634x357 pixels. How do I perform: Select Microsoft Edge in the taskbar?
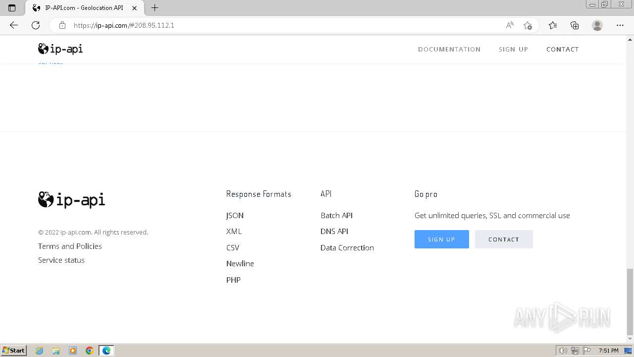click(106, 351)
